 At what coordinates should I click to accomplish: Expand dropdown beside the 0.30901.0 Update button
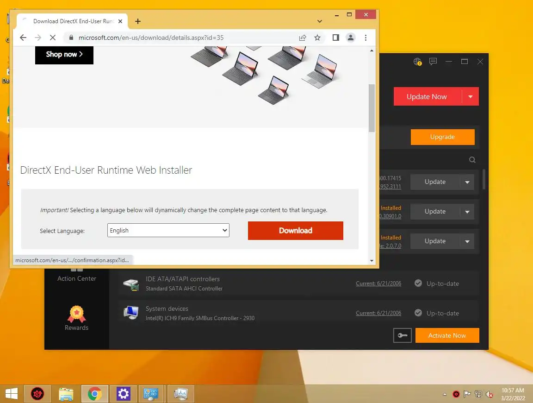(x=467, y=212)
